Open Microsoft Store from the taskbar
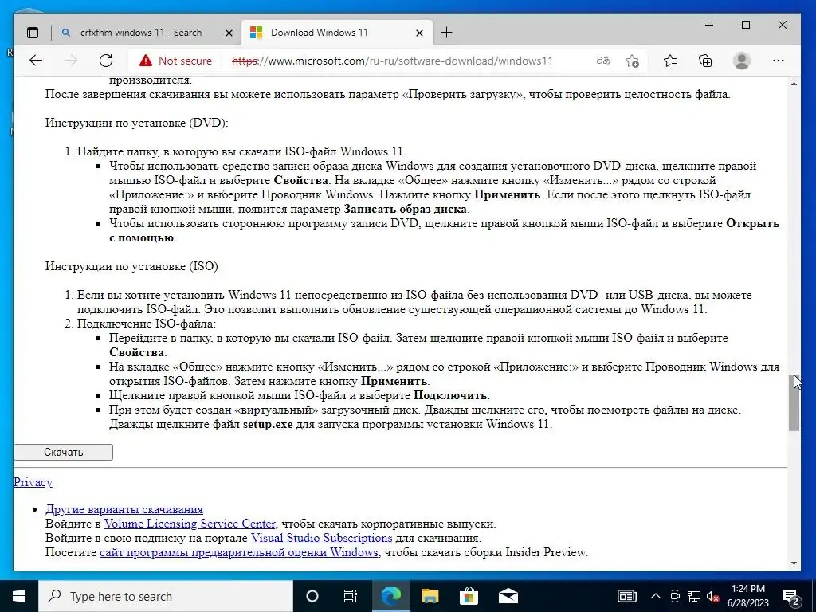 coord(469,596)
